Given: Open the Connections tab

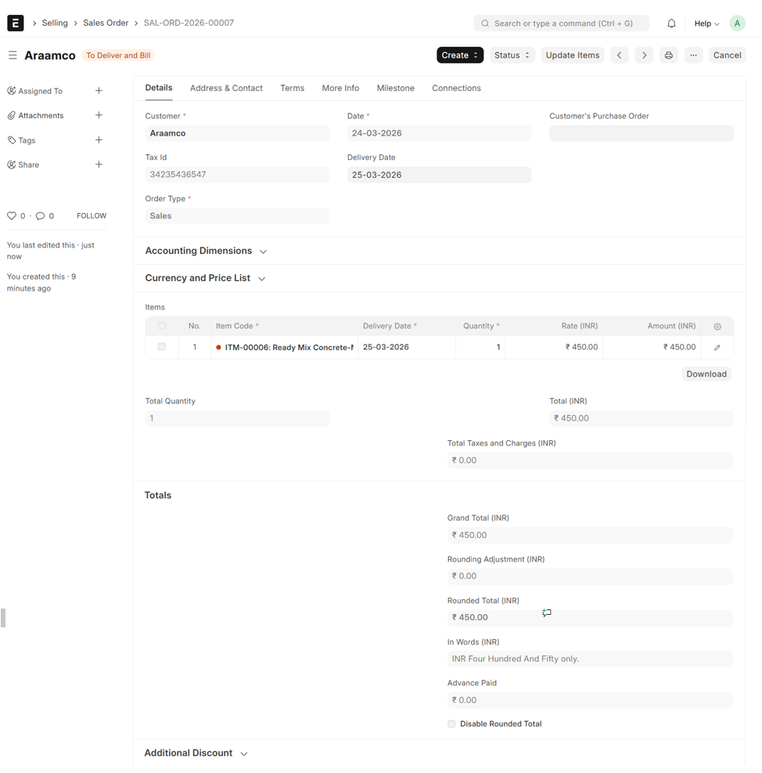Looking at the screenshot, I should tap(456, 88).
